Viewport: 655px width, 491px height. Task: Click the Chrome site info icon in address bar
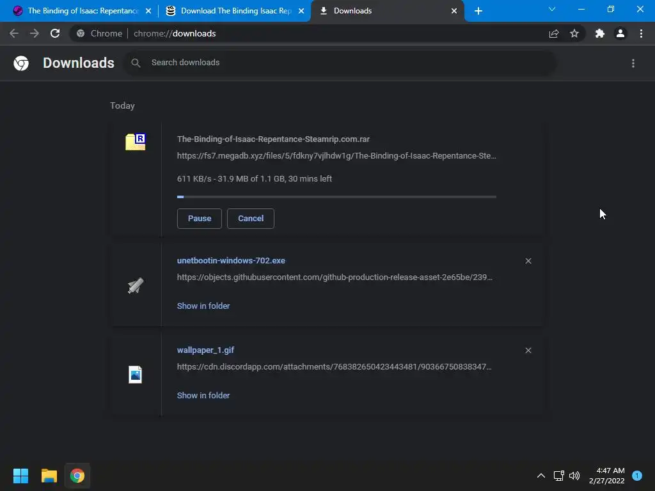pyautogui.click(x=81, y=33)
